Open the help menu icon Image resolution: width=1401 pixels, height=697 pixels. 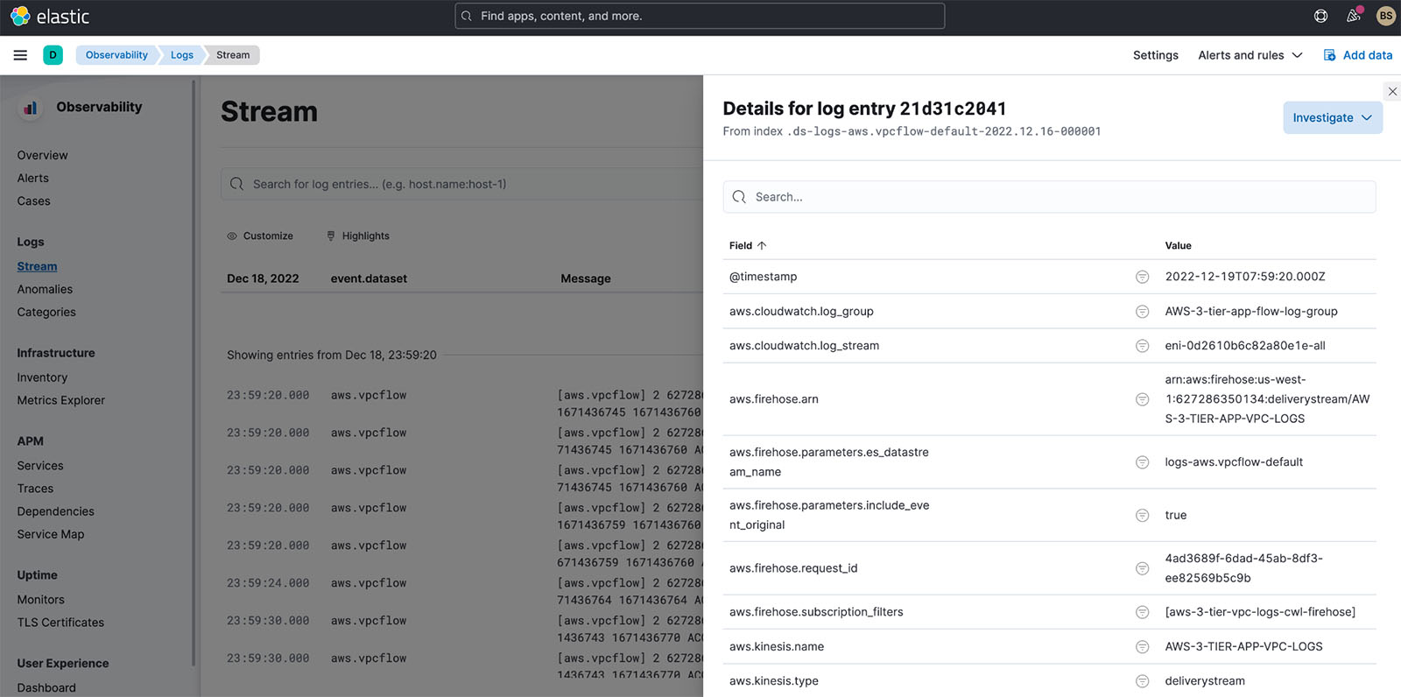[x=1320, y=16]
